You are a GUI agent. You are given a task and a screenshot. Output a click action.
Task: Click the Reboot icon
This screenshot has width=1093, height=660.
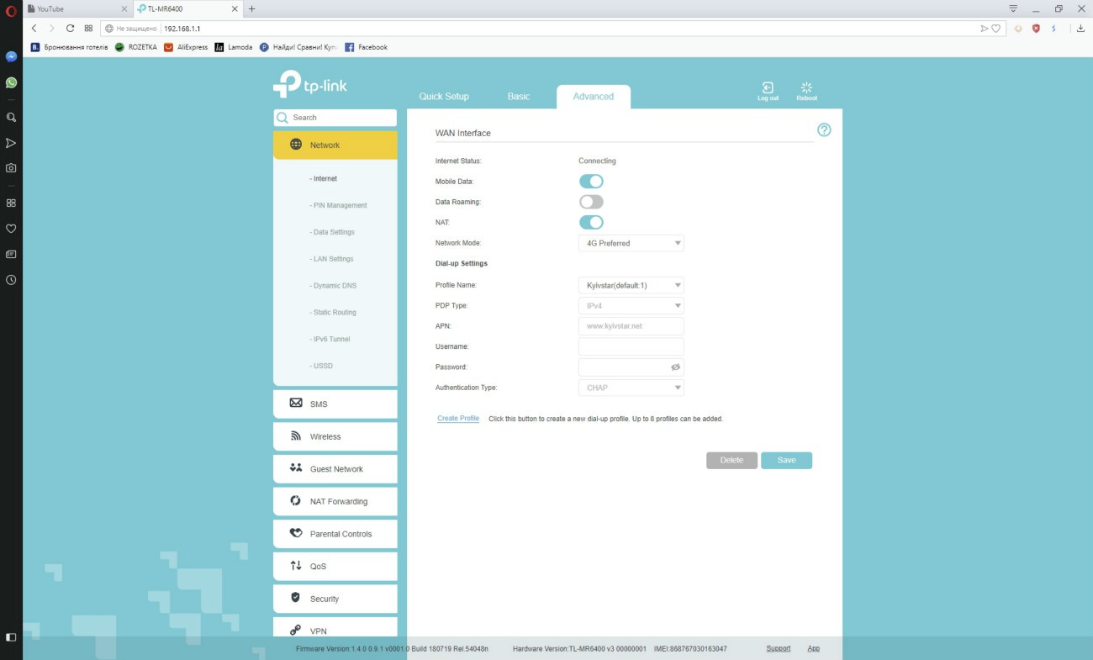click(x=806, y=89)
